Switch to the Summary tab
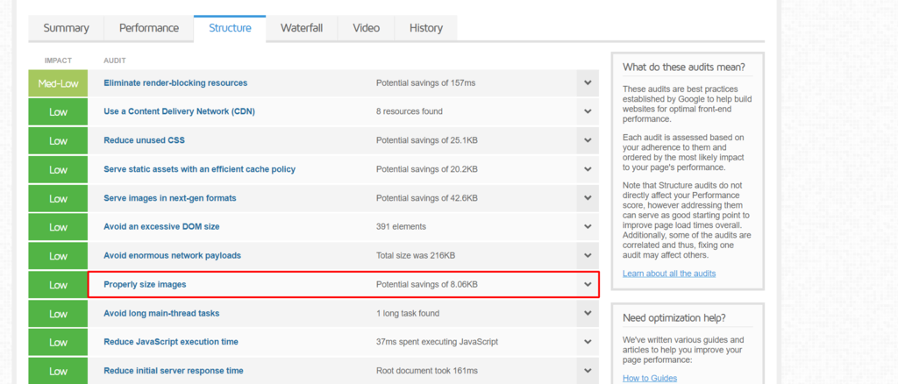Screen dimensions: 898x384 coord(67,28)
